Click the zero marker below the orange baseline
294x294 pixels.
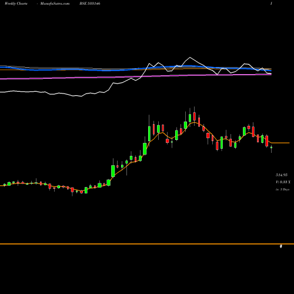281,246
